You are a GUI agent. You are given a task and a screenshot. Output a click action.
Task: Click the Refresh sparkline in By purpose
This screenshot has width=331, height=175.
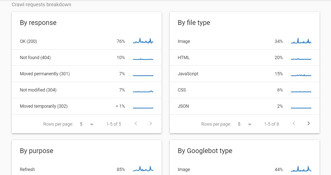tap(143, 169)
